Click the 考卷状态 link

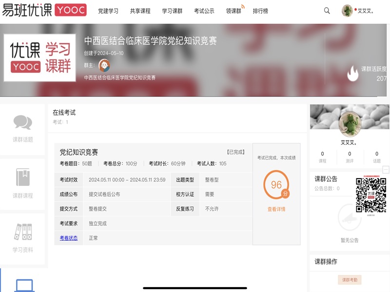(x=69, y=238)
